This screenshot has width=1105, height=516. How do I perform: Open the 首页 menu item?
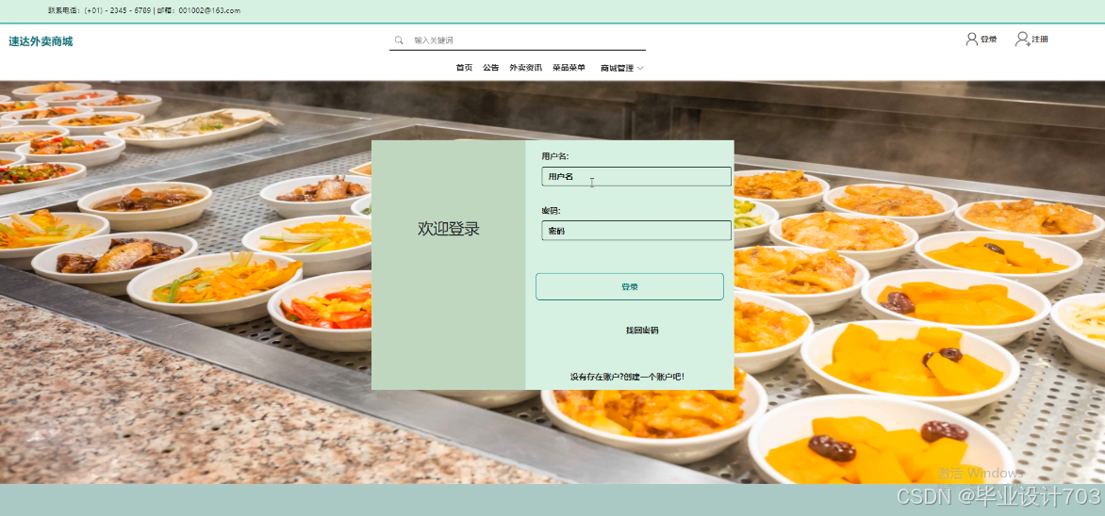click(464, 68)
